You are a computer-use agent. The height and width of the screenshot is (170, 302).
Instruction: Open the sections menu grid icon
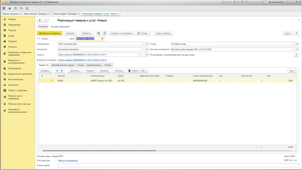pyautogui.click(x=4, y=8)
